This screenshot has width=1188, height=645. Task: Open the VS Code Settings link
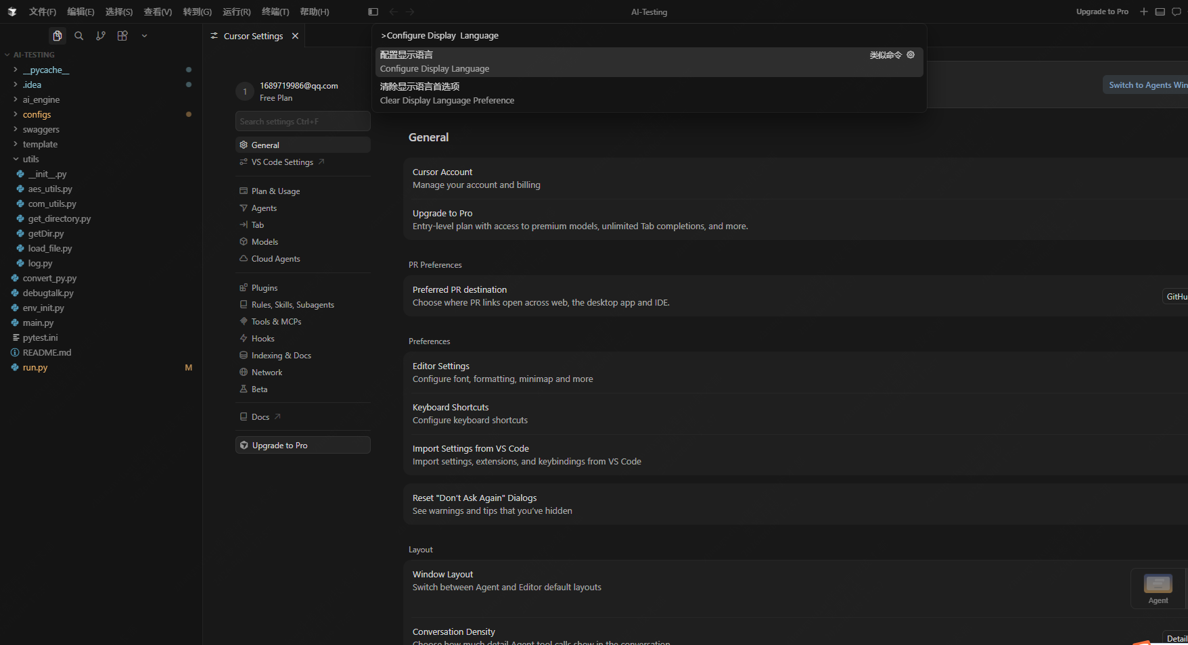pyautogui.click(x=303, y=162)
